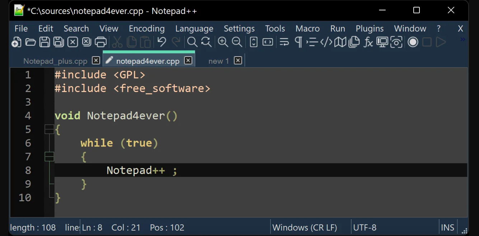The image size is (479, 236).
Task: Open the Document Map panel
Action: [x=340, y=42]
